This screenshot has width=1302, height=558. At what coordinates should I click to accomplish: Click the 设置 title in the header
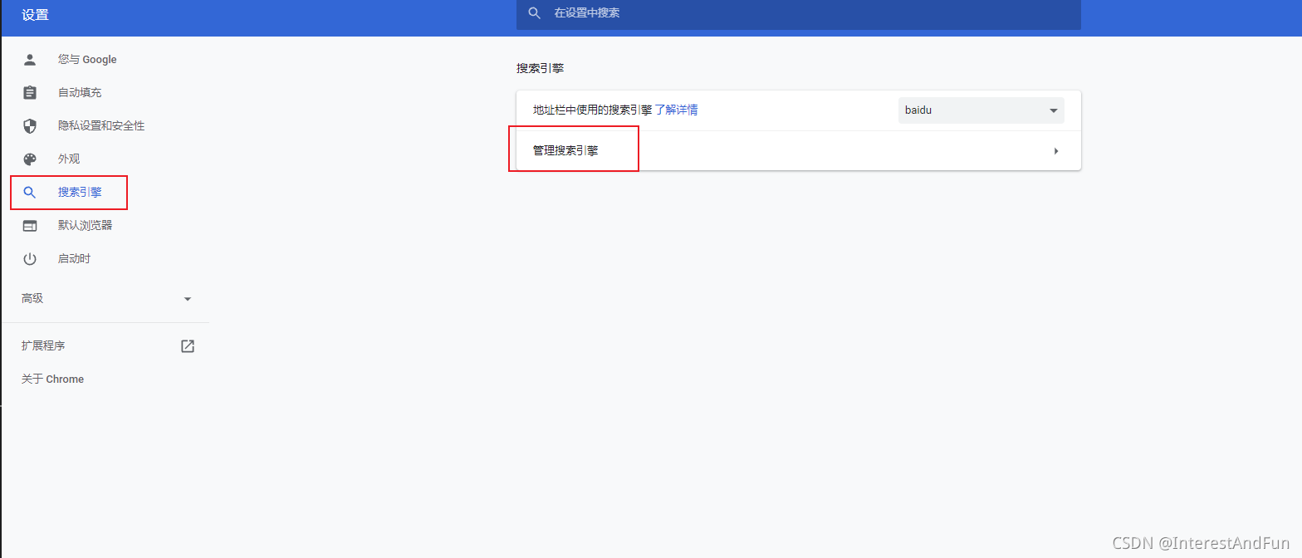(35, 15)
